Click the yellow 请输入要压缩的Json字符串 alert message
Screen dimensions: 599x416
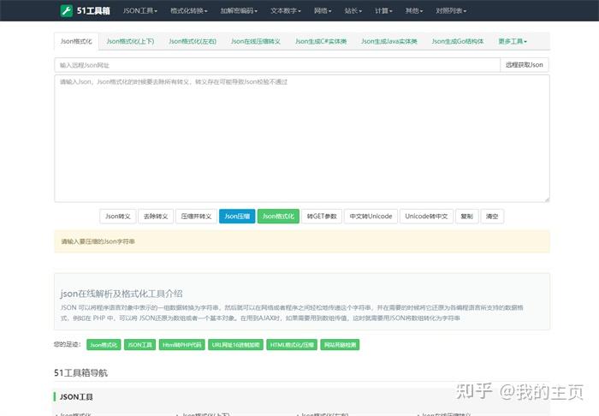click(x=302, y=241)
